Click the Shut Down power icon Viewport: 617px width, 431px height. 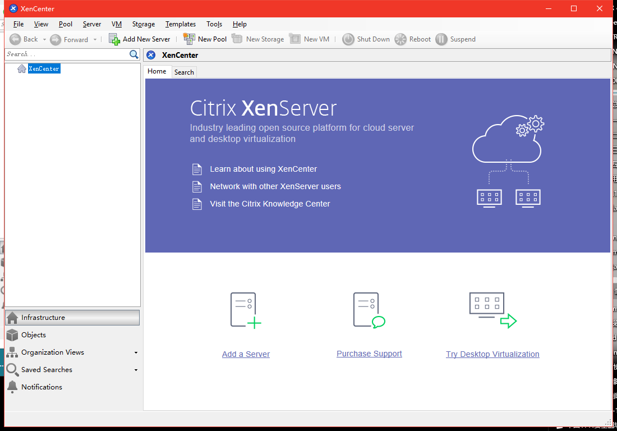coord(348,39)
